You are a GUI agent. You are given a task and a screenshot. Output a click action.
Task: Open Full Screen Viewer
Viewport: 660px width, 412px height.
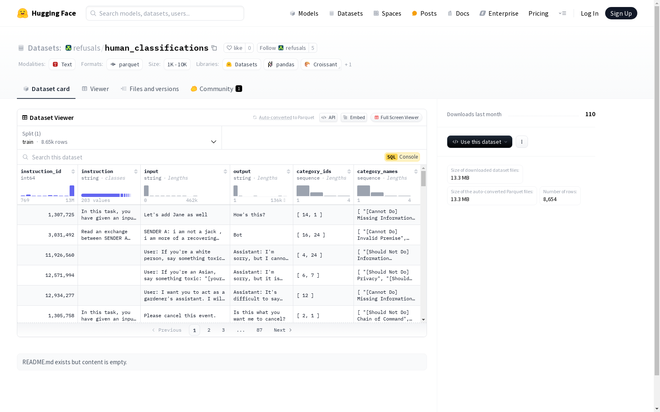point(396,117)
